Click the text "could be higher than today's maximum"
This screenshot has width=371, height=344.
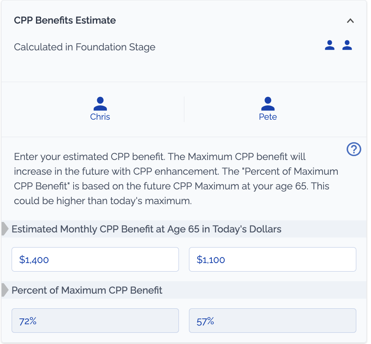[x=103, y=201]
